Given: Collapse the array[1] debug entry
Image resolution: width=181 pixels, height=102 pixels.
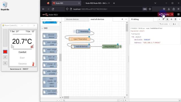Looking at the screenshot, I should point(132,34).
